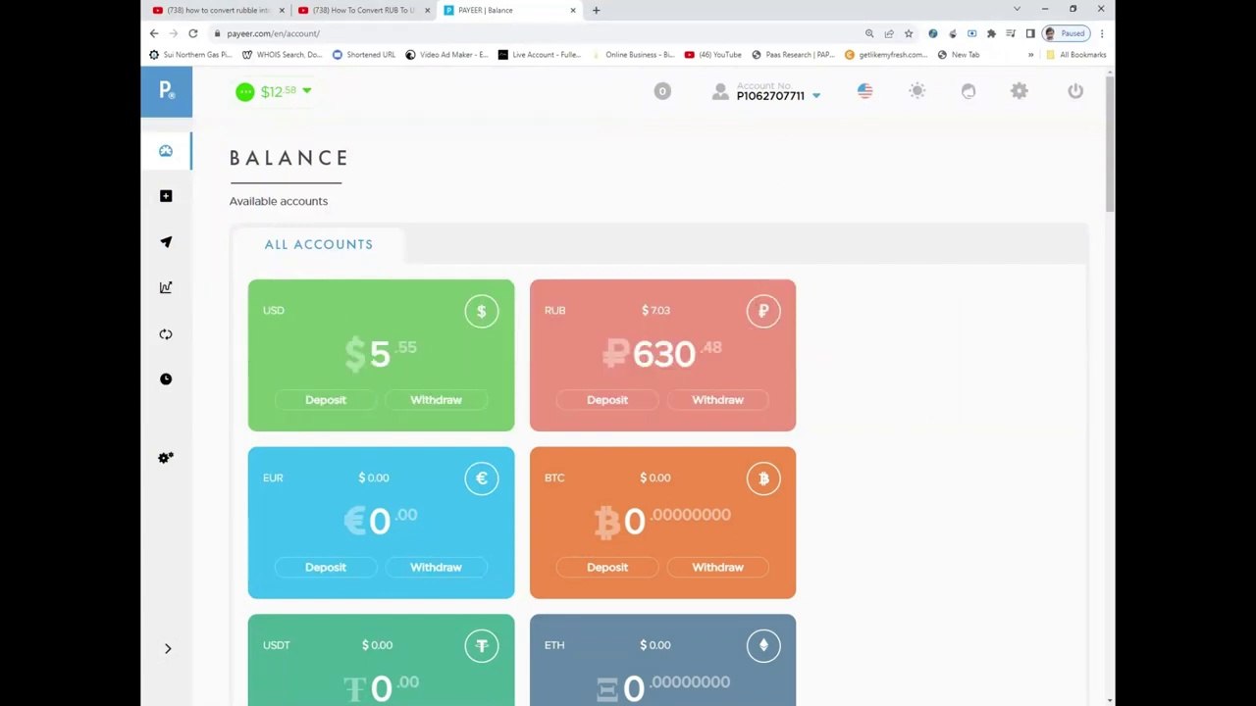Click Withdraw on the EUR card
The image size is (1256, 706).
point(436,568)
